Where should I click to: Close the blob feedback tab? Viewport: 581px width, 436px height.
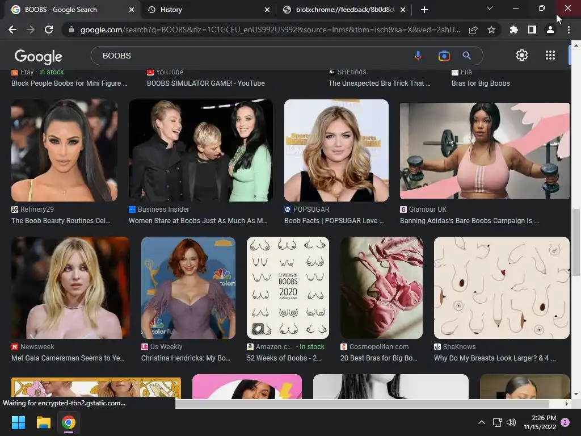click(403, 10)
